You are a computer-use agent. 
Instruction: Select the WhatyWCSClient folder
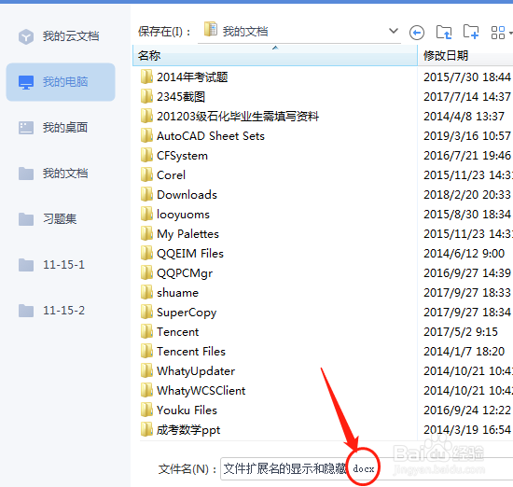(x=193, y=391)
